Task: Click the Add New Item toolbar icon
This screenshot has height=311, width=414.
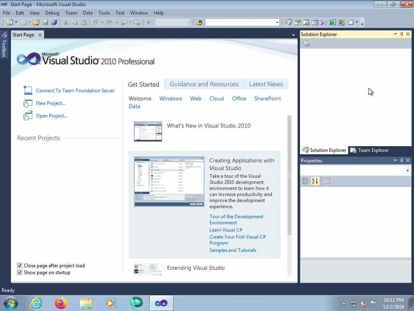Action: coord(23,23)
